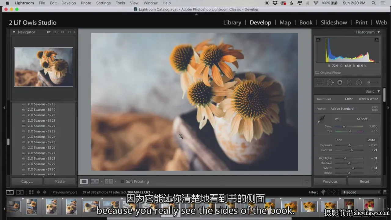
Task: Click the Reset button
Action: [x=364, y=182]
